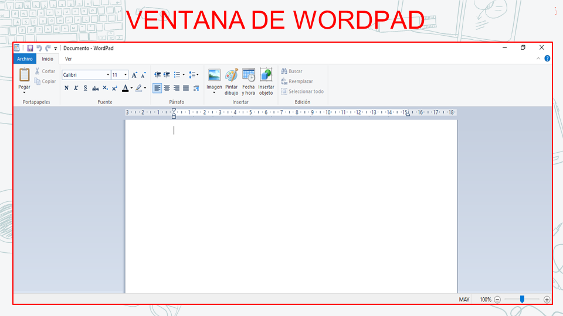The width and height of the screenshot is (563, 316).
Task: Decrease paragraph indent
Action: coord(157,75)
